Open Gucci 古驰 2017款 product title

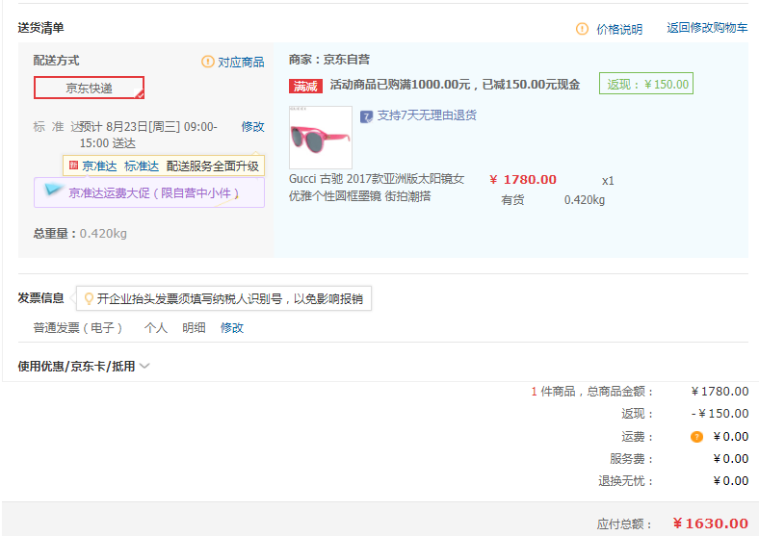[377, 188]
